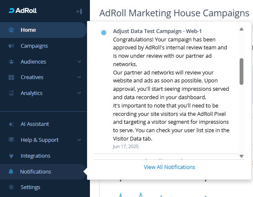Click View All Notifications link

click(169, 167)
